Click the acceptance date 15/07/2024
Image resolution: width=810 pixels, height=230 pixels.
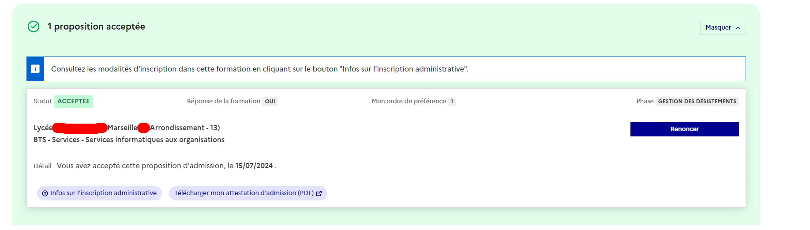(254, 166)
